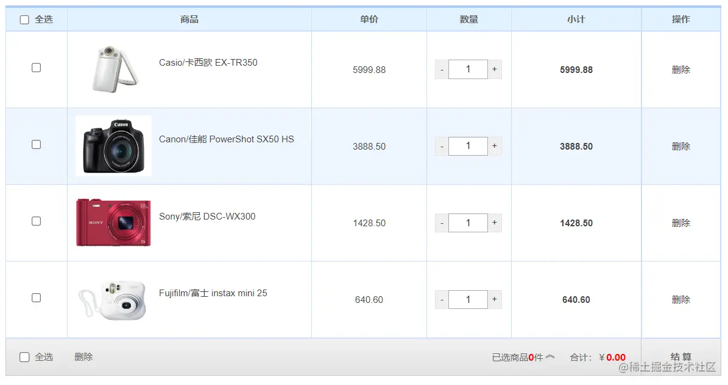This screenshot has height=385, width=728.
Task: Decrease Fujifilm instax quantity with minus
Action: [x=441, y=299]
